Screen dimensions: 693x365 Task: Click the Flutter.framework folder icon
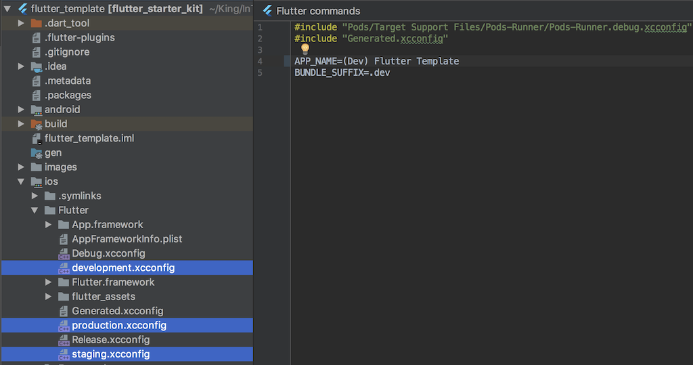tap(64, 282)
